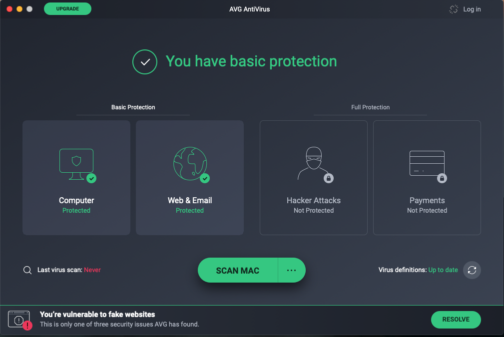The width and height of the screenshot is (504, 337).
Task: Refresh virus definitions with circular arrows icon
Action: (472, 270)
